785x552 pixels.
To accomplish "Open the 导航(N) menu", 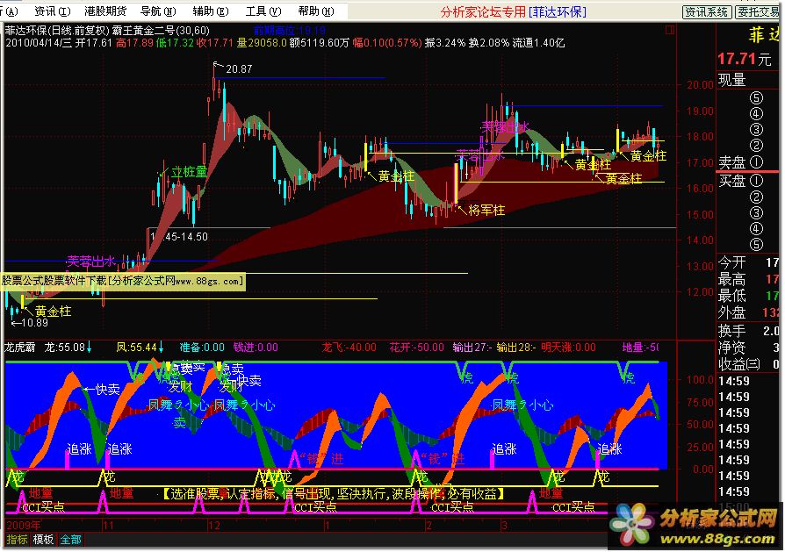I will (x=158, y=11).
